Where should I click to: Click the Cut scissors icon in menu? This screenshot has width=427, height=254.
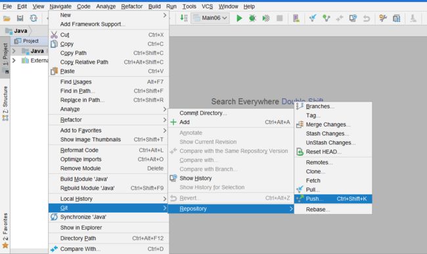(54, 35)
